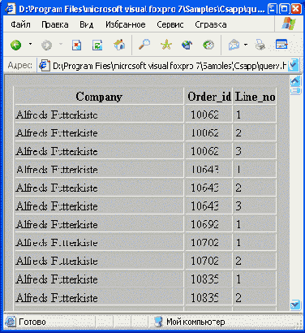Image resolution: width=305 pixels, height=333 pixels.
Task: Click the My Computer icon in status bar
Action: pos(158,322)
